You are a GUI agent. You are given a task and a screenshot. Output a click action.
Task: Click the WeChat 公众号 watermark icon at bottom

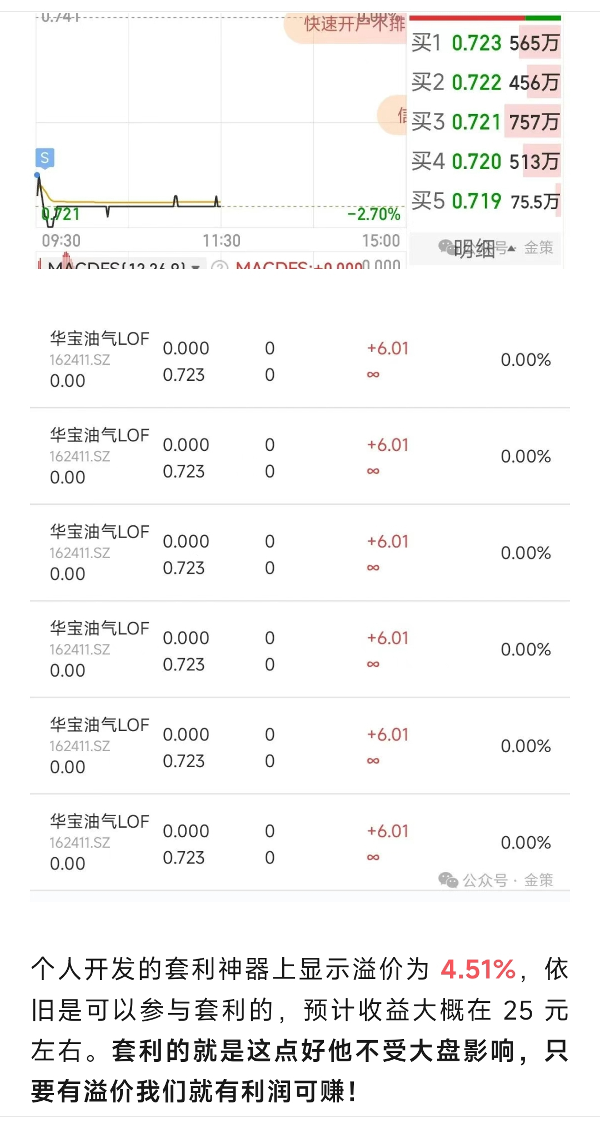pyautogui.click(x=448, y=879)
